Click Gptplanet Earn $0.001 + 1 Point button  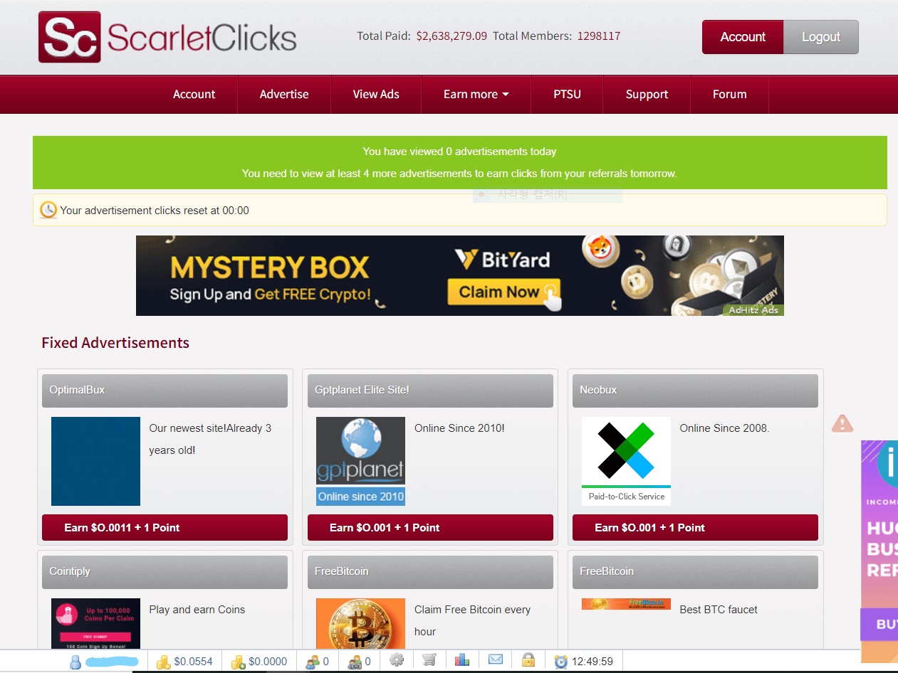pyautogui.click(x=430, y=528)
